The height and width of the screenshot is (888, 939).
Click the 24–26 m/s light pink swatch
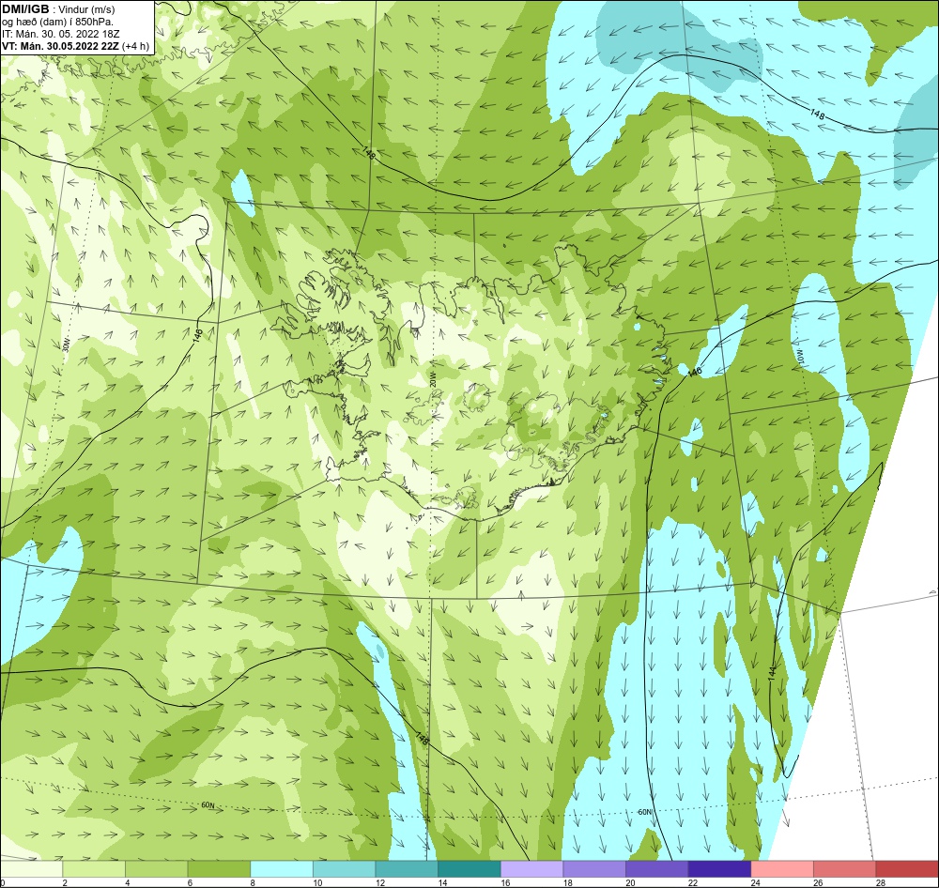click(x=782, y=869)
